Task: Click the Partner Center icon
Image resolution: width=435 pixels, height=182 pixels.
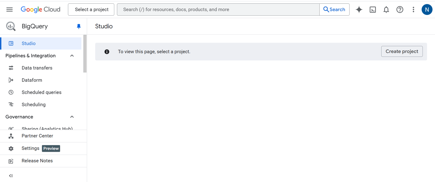Action: point(11,136)
